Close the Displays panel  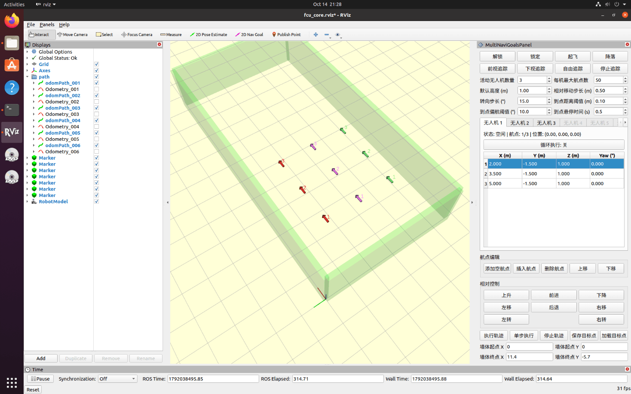point(159,45)
